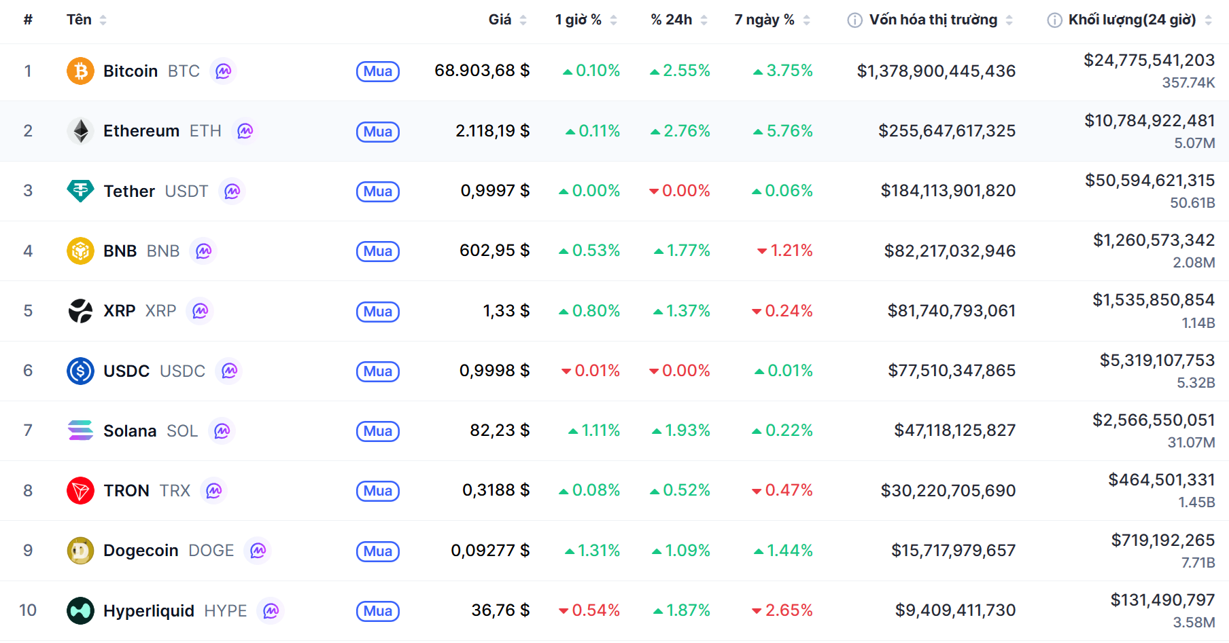The height and width of the screenshot is (643, 1229).
Task: Click the Solana coin logo
Action: coord(80,430)
